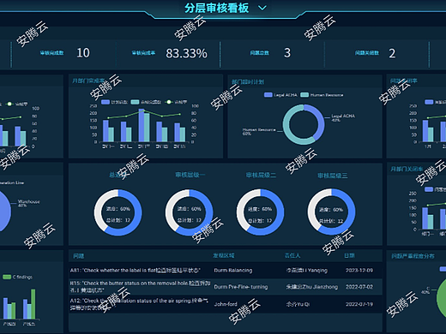Open the 分层审核看板 title dropdown chevron
Viewport: 446px width, 334px height.
[x=262, y=8]
